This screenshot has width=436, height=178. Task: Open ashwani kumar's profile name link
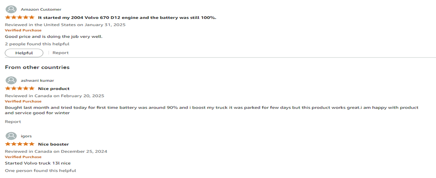(37, 80)
